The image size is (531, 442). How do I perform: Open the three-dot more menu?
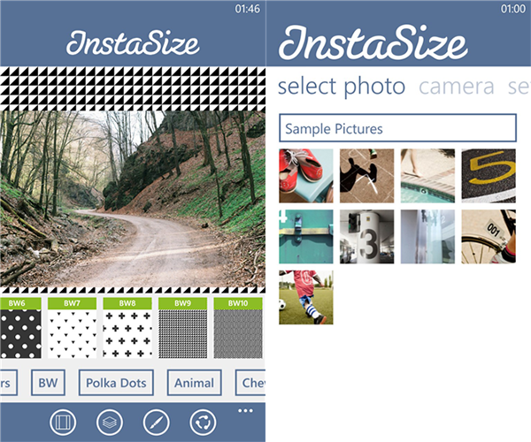(245, 410)
